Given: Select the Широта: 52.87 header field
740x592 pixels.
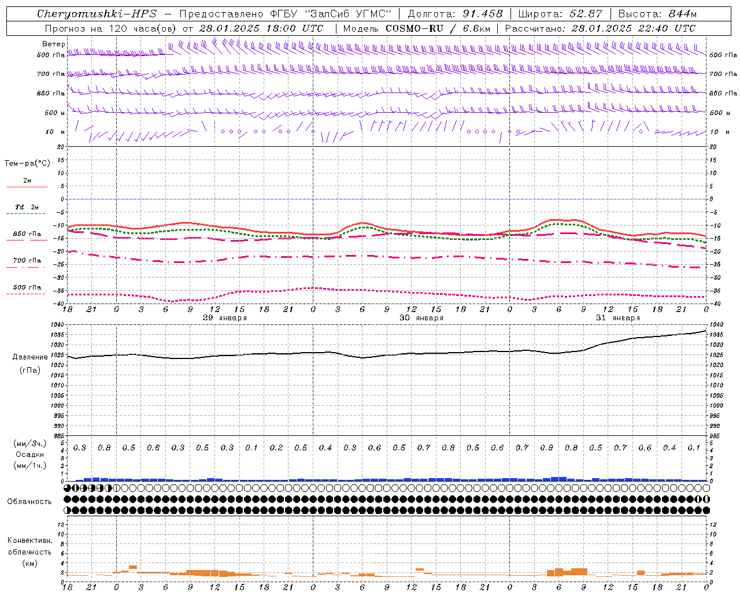Looking at the screenshot, I should 560,14.
